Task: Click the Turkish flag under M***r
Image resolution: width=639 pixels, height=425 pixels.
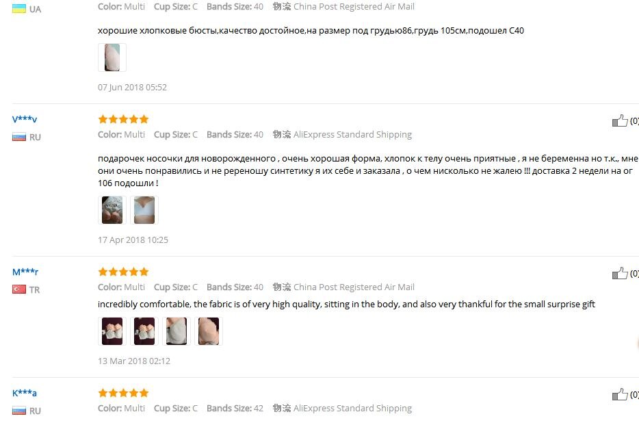Action: (19, 289)
